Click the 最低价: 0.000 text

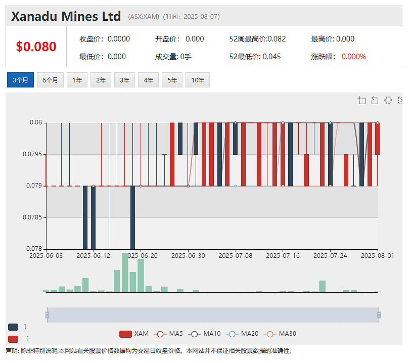coord(103,57)
